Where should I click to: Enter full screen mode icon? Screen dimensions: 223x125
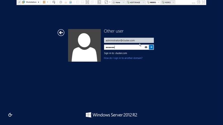click(x=87, y=2)
